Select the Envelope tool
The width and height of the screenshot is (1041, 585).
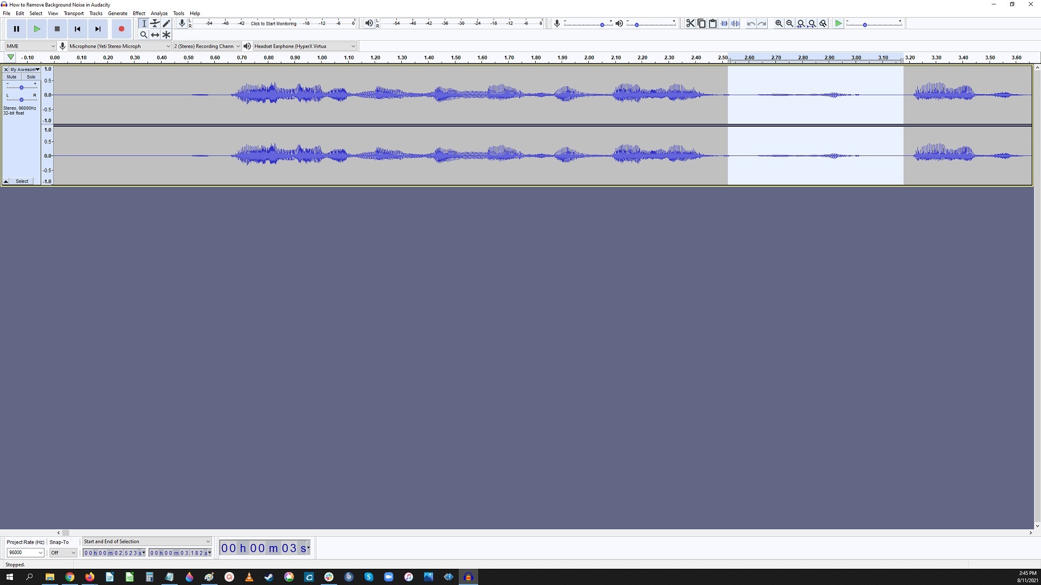[155, 23]
